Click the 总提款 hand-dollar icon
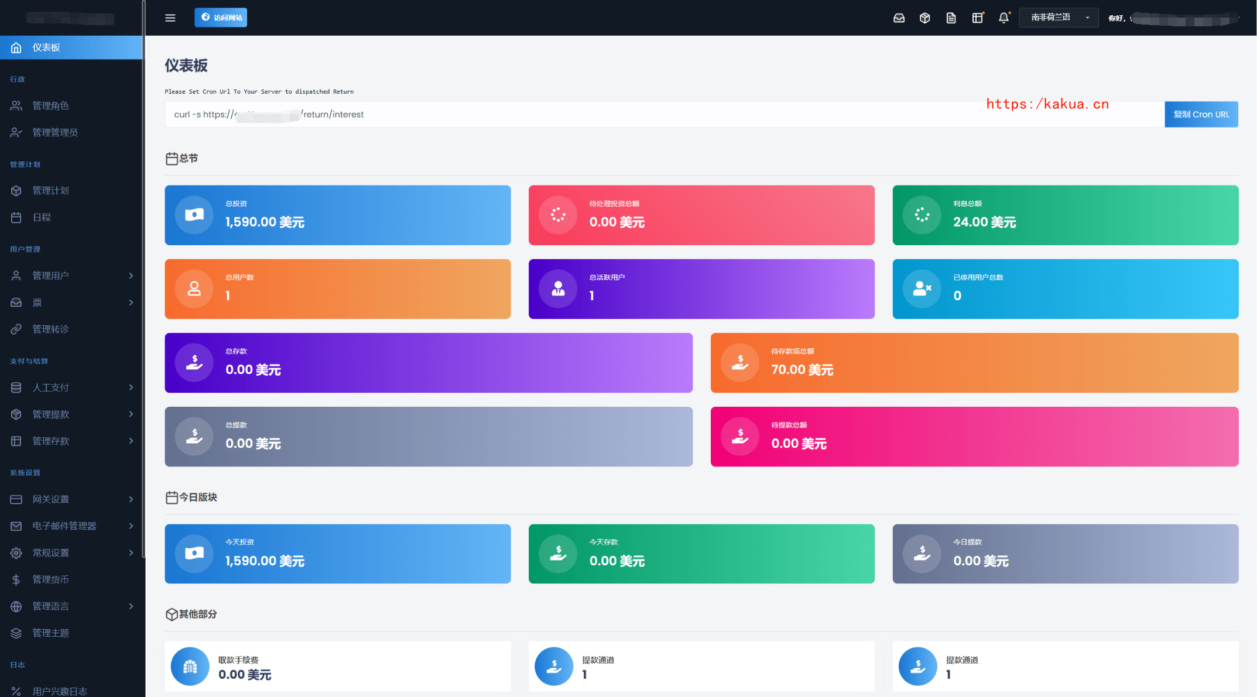Image resolution: width=1257 pixels, height=697 pixels. tap(194, 436)
